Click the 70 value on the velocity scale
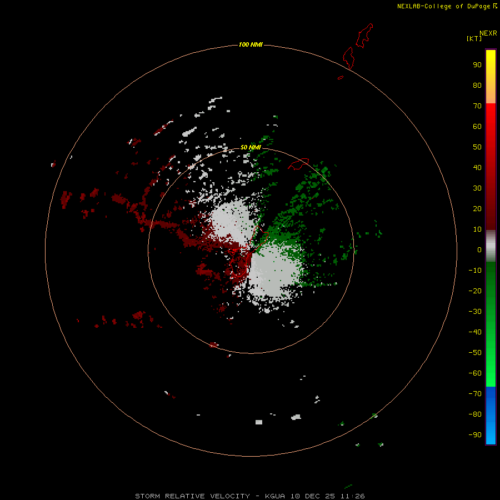This screenshot has height=500, width=500. pyautogui.click(x=477, y=106)
